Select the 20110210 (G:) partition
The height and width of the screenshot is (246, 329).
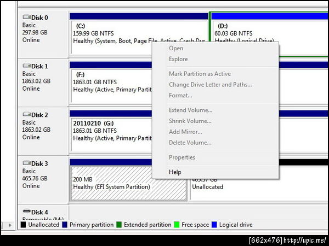[111, 132]
